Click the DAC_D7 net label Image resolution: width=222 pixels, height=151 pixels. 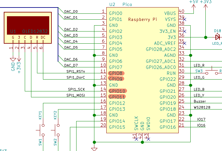click(x=71, y=66)
